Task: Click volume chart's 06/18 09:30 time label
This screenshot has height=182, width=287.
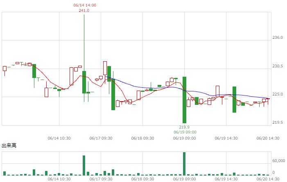Action: tap(142, 179)
